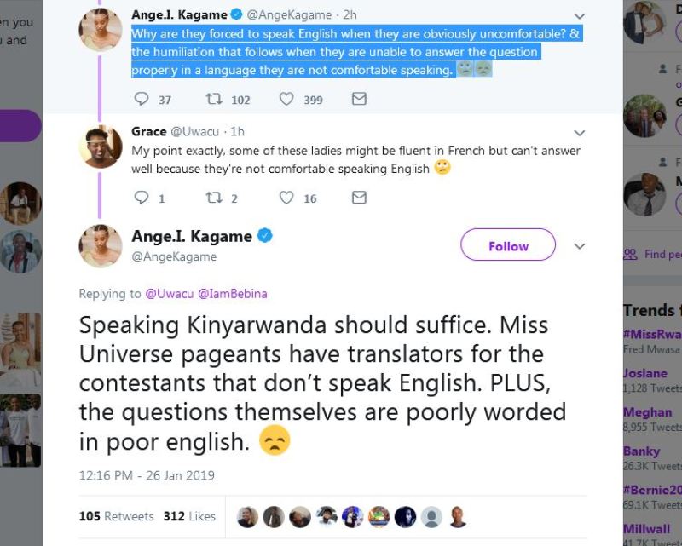Open the chevron menu on Grace's tweet
The height and width of the screenshot is (546, 682).
click(580, 132)
